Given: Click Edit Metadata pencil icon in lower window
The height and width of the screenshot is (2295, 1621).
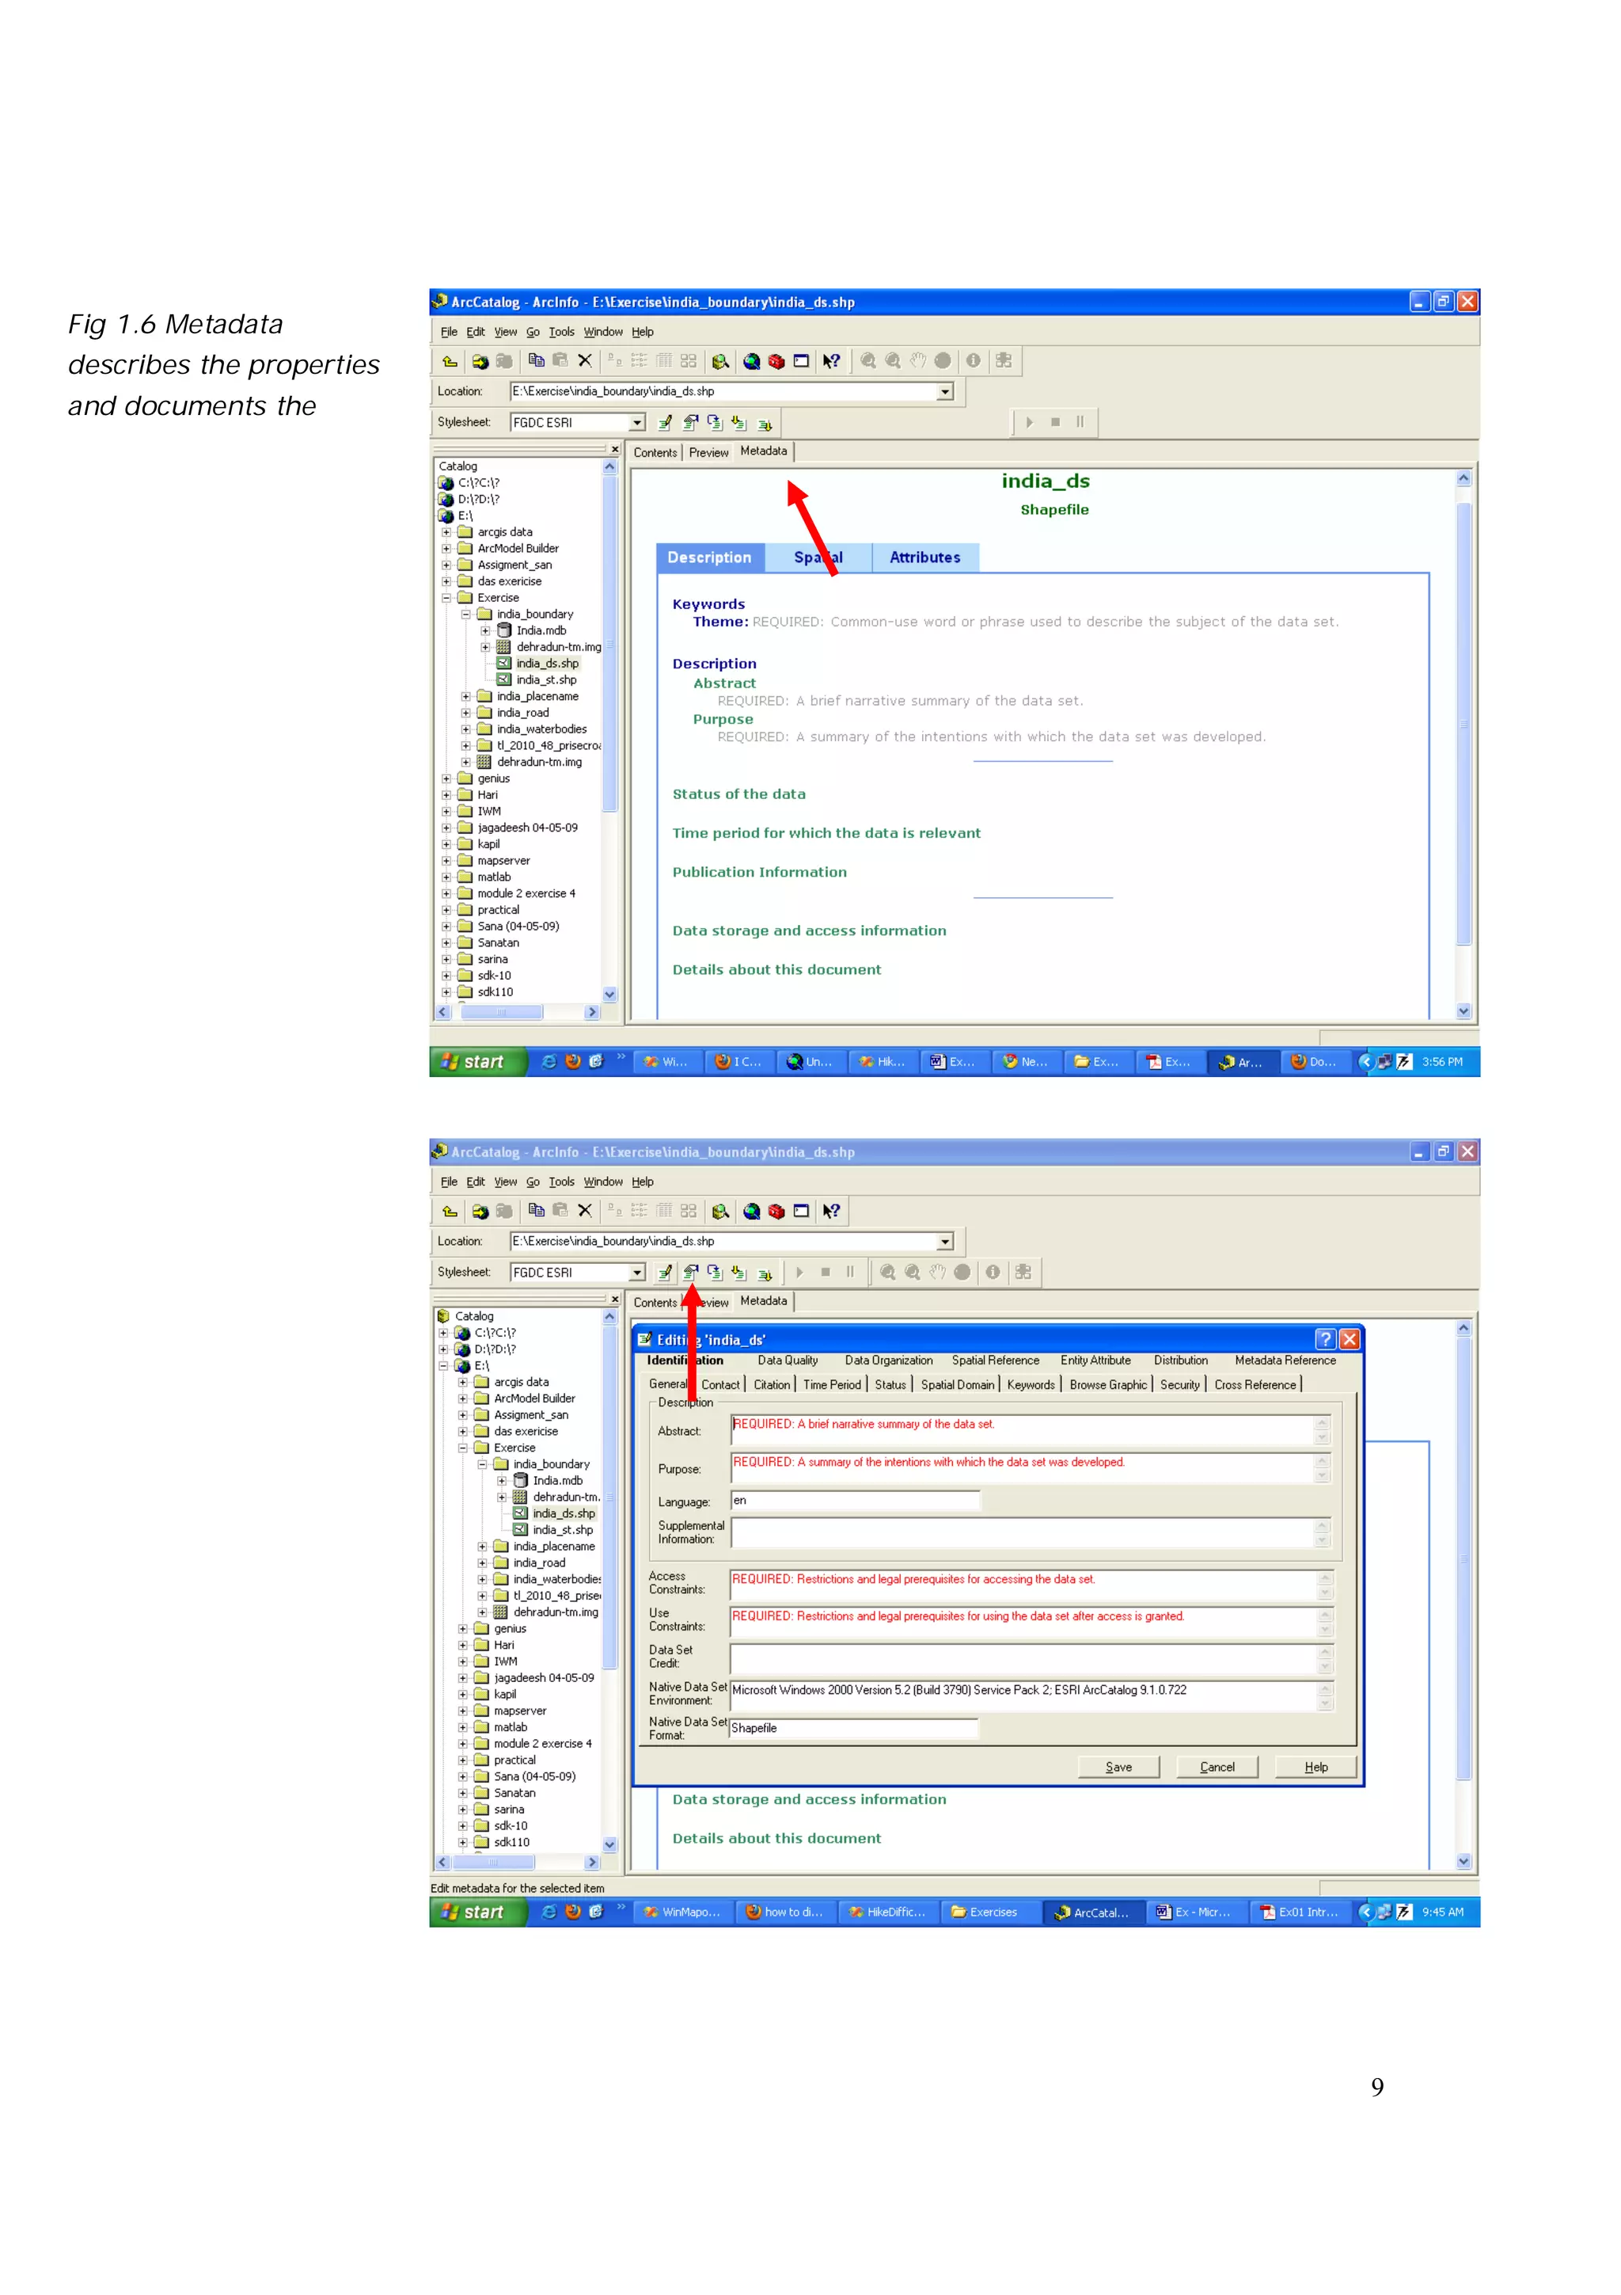Looking at the screenshot, I should click(x=665, y=1272).
